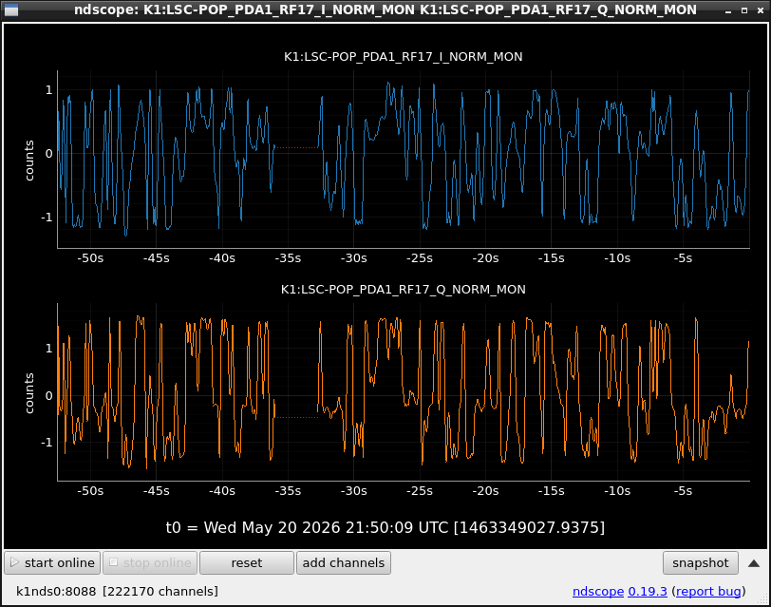The height and width of the screenshot is (607, 771).
Task: Select the RF17_Q_NORM_MON plot title
Action: tap(404, 289)
